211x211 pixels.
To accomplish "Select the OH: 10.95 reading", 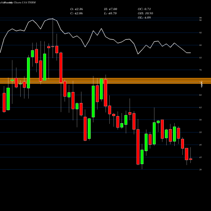I will click(145, 14).
